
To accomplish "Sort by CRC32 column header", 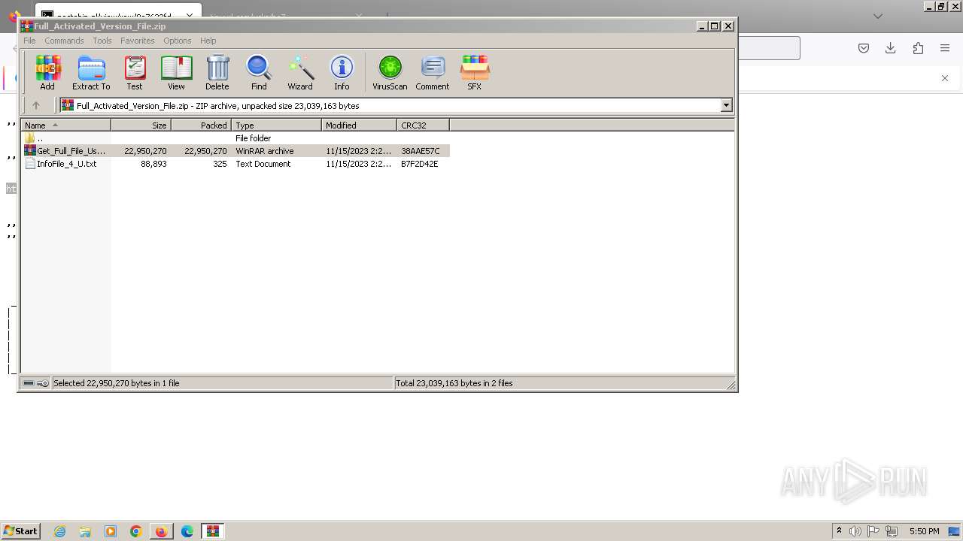I will (x=424, y=125).
